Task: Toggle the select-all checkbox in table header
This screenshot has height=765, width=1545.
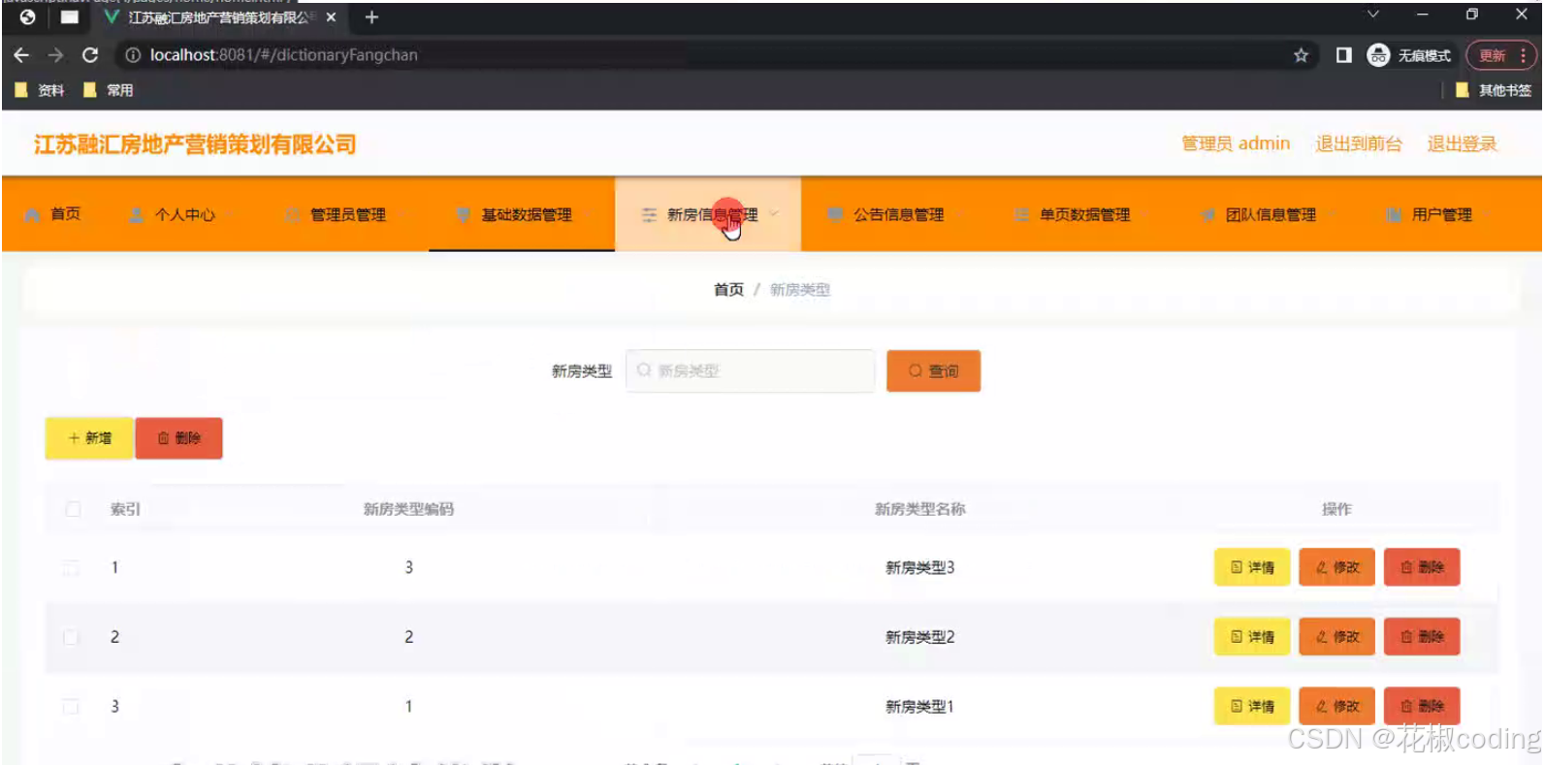Action: click(x=73, y=509)
